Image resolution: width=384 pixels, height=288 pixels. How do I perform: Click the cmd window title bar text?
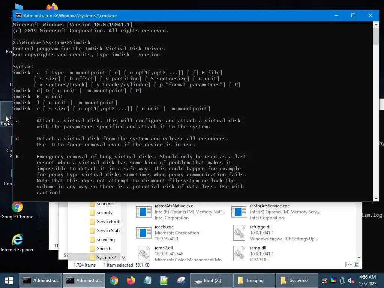coord(70,16)
